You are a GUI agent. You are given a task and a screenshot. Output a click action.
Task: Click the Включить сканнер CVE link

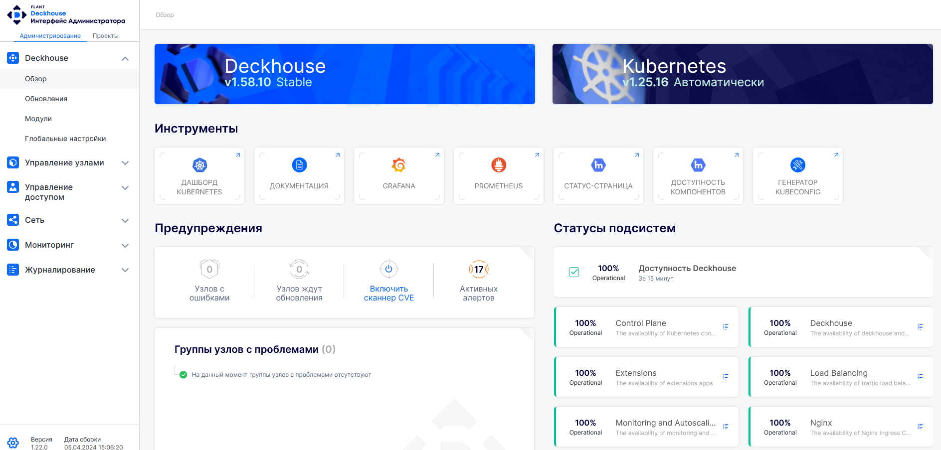pos(389,293)
